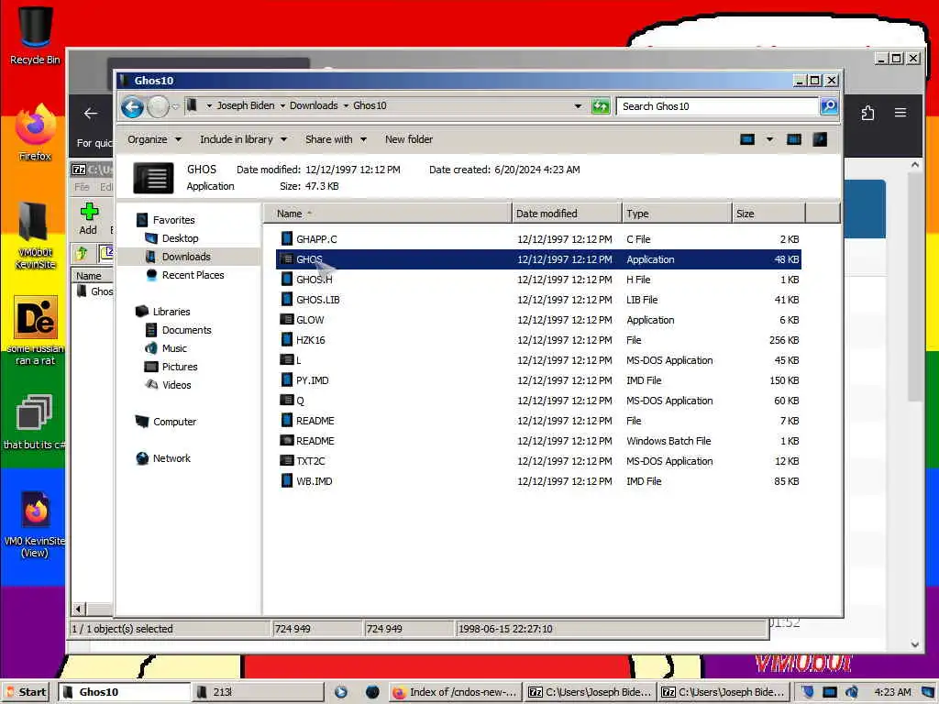939x704 pixels.
Task: Click the green Add icon in 7-Zip
Action: (89, 212)
